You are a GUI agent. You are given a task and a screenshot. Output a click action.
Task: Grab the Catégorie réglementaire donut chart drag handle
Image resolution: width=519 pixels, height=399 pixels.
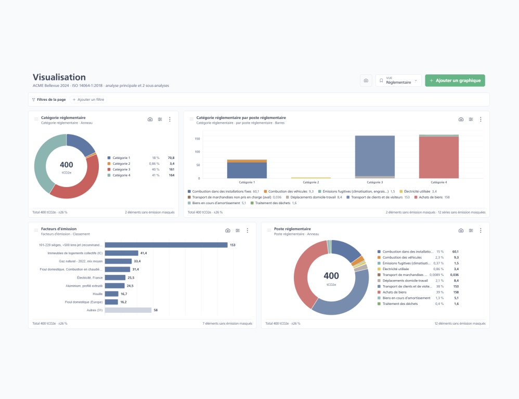(x=36, y=119)
